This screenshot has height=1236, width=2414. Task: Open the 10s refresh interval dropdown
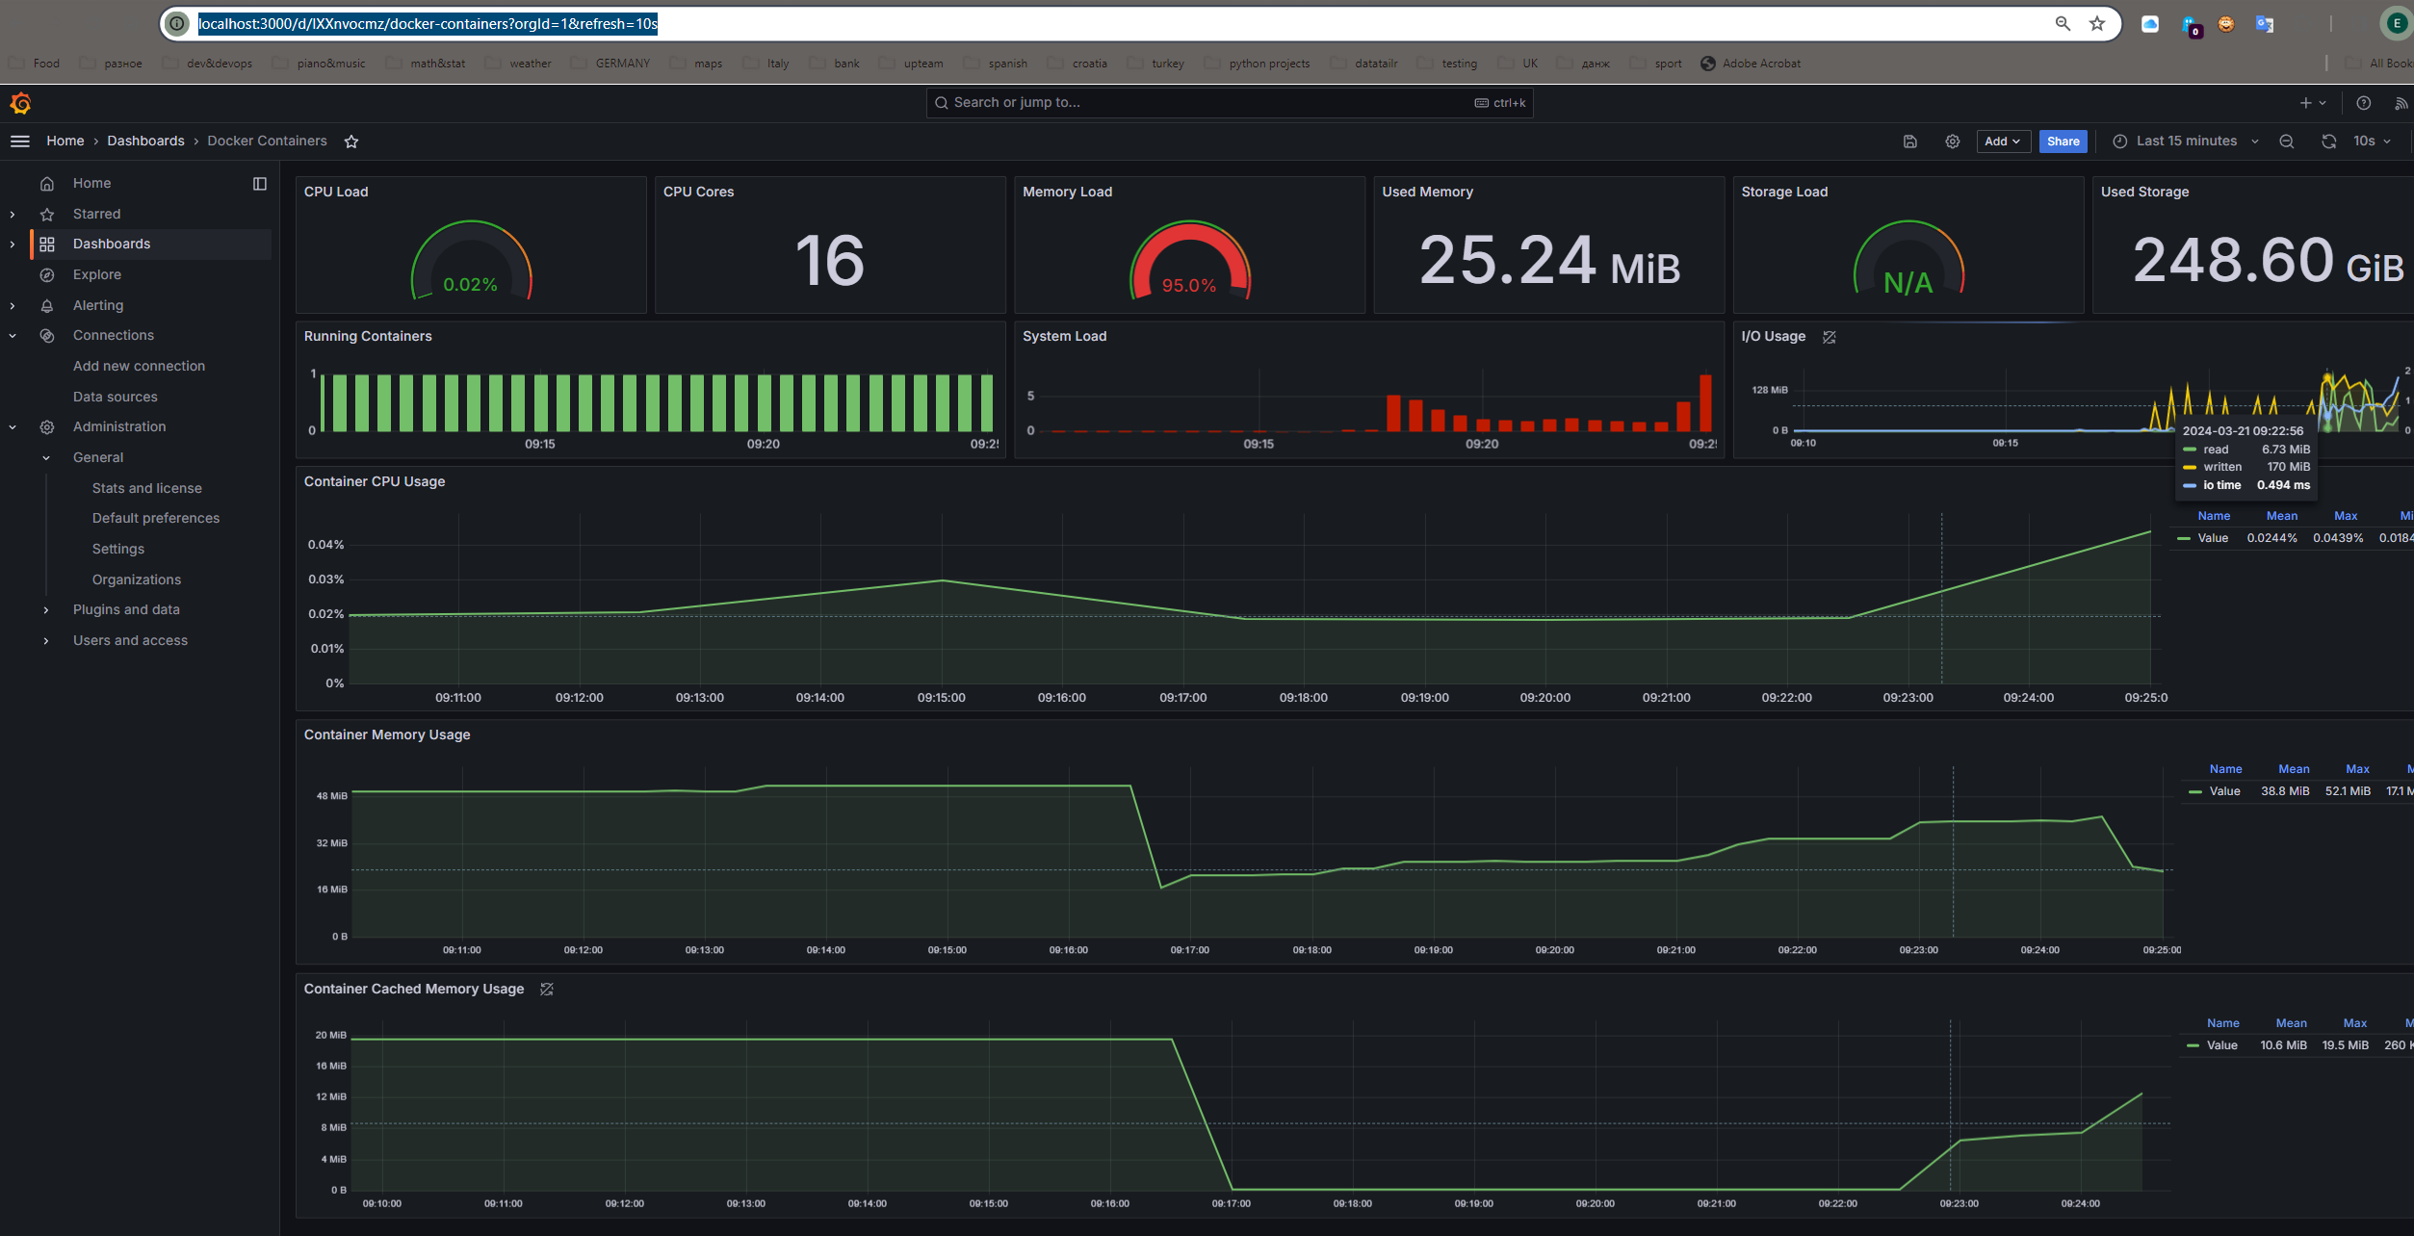(x=2372, y=142)
